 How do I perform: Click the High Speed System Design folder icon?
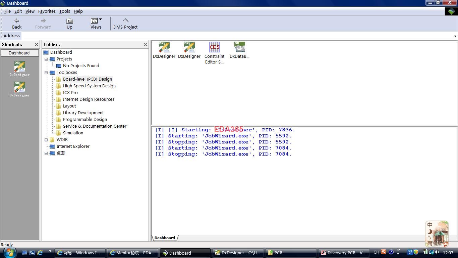(59, 86)
